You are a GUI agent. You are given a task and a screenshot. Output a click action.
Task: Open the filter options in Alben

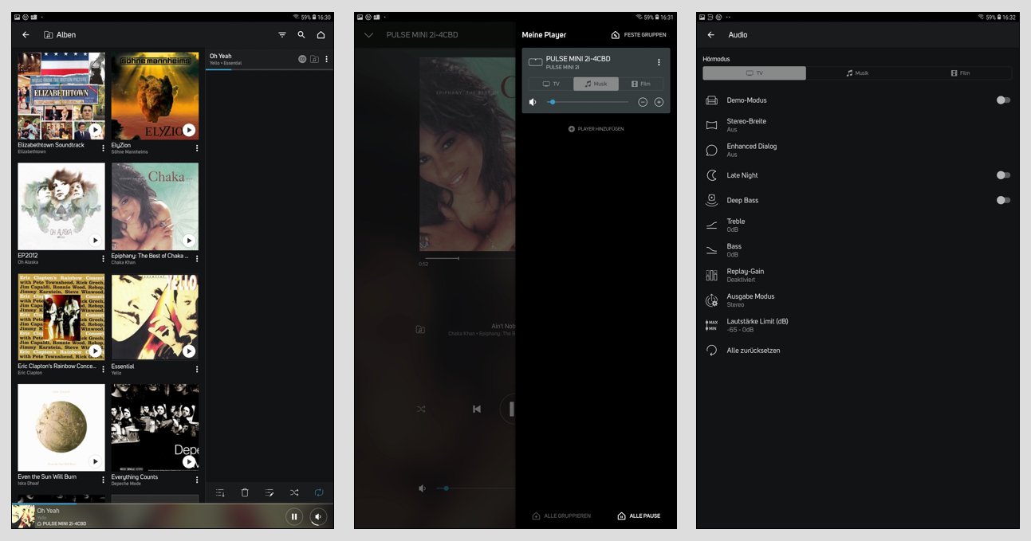282,35
